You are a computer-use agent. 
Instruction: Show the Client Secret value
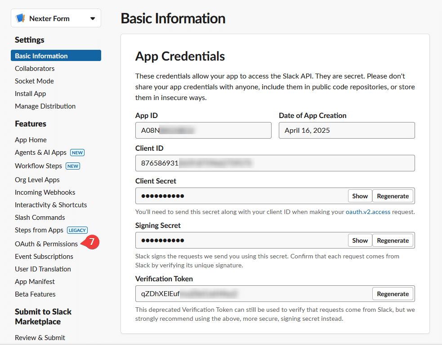[360, 196]
